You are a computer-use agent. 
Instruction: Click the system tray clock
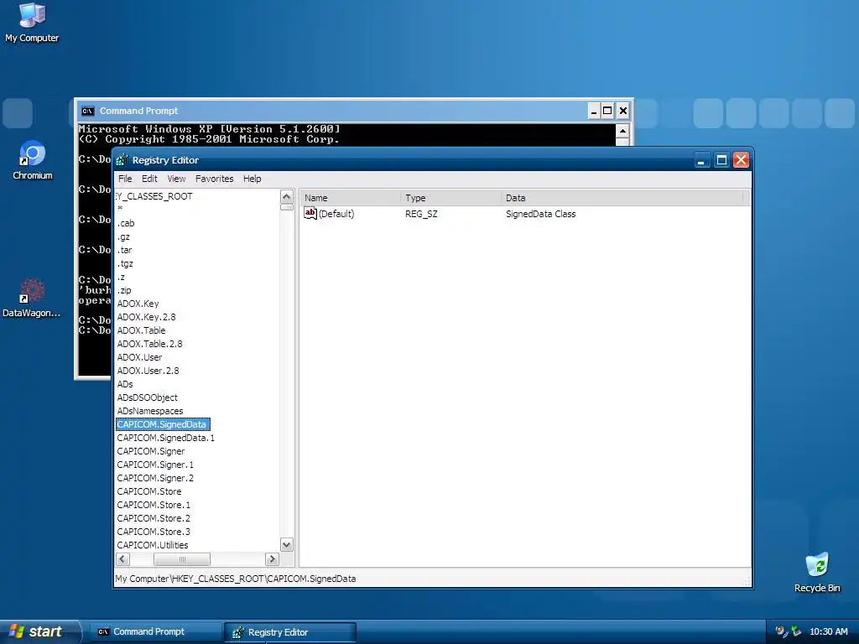click(828, 631)
